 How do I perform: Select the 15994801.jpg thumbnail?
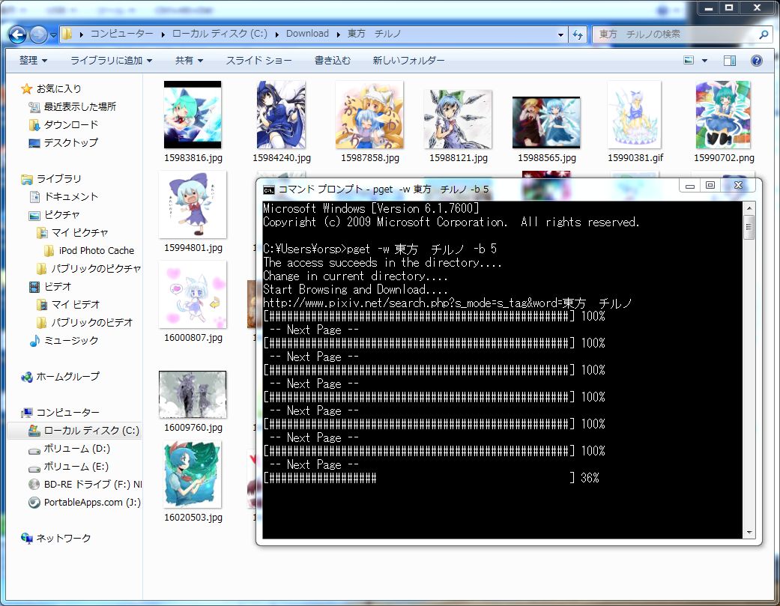click(x=193, y=204)
